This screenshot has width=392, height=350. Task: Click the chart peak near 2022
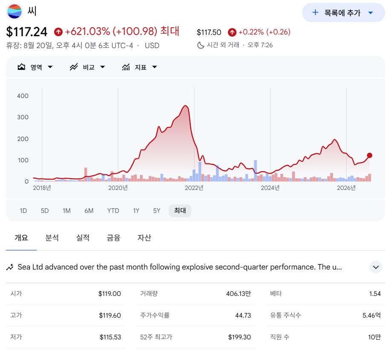pos(185,106)
